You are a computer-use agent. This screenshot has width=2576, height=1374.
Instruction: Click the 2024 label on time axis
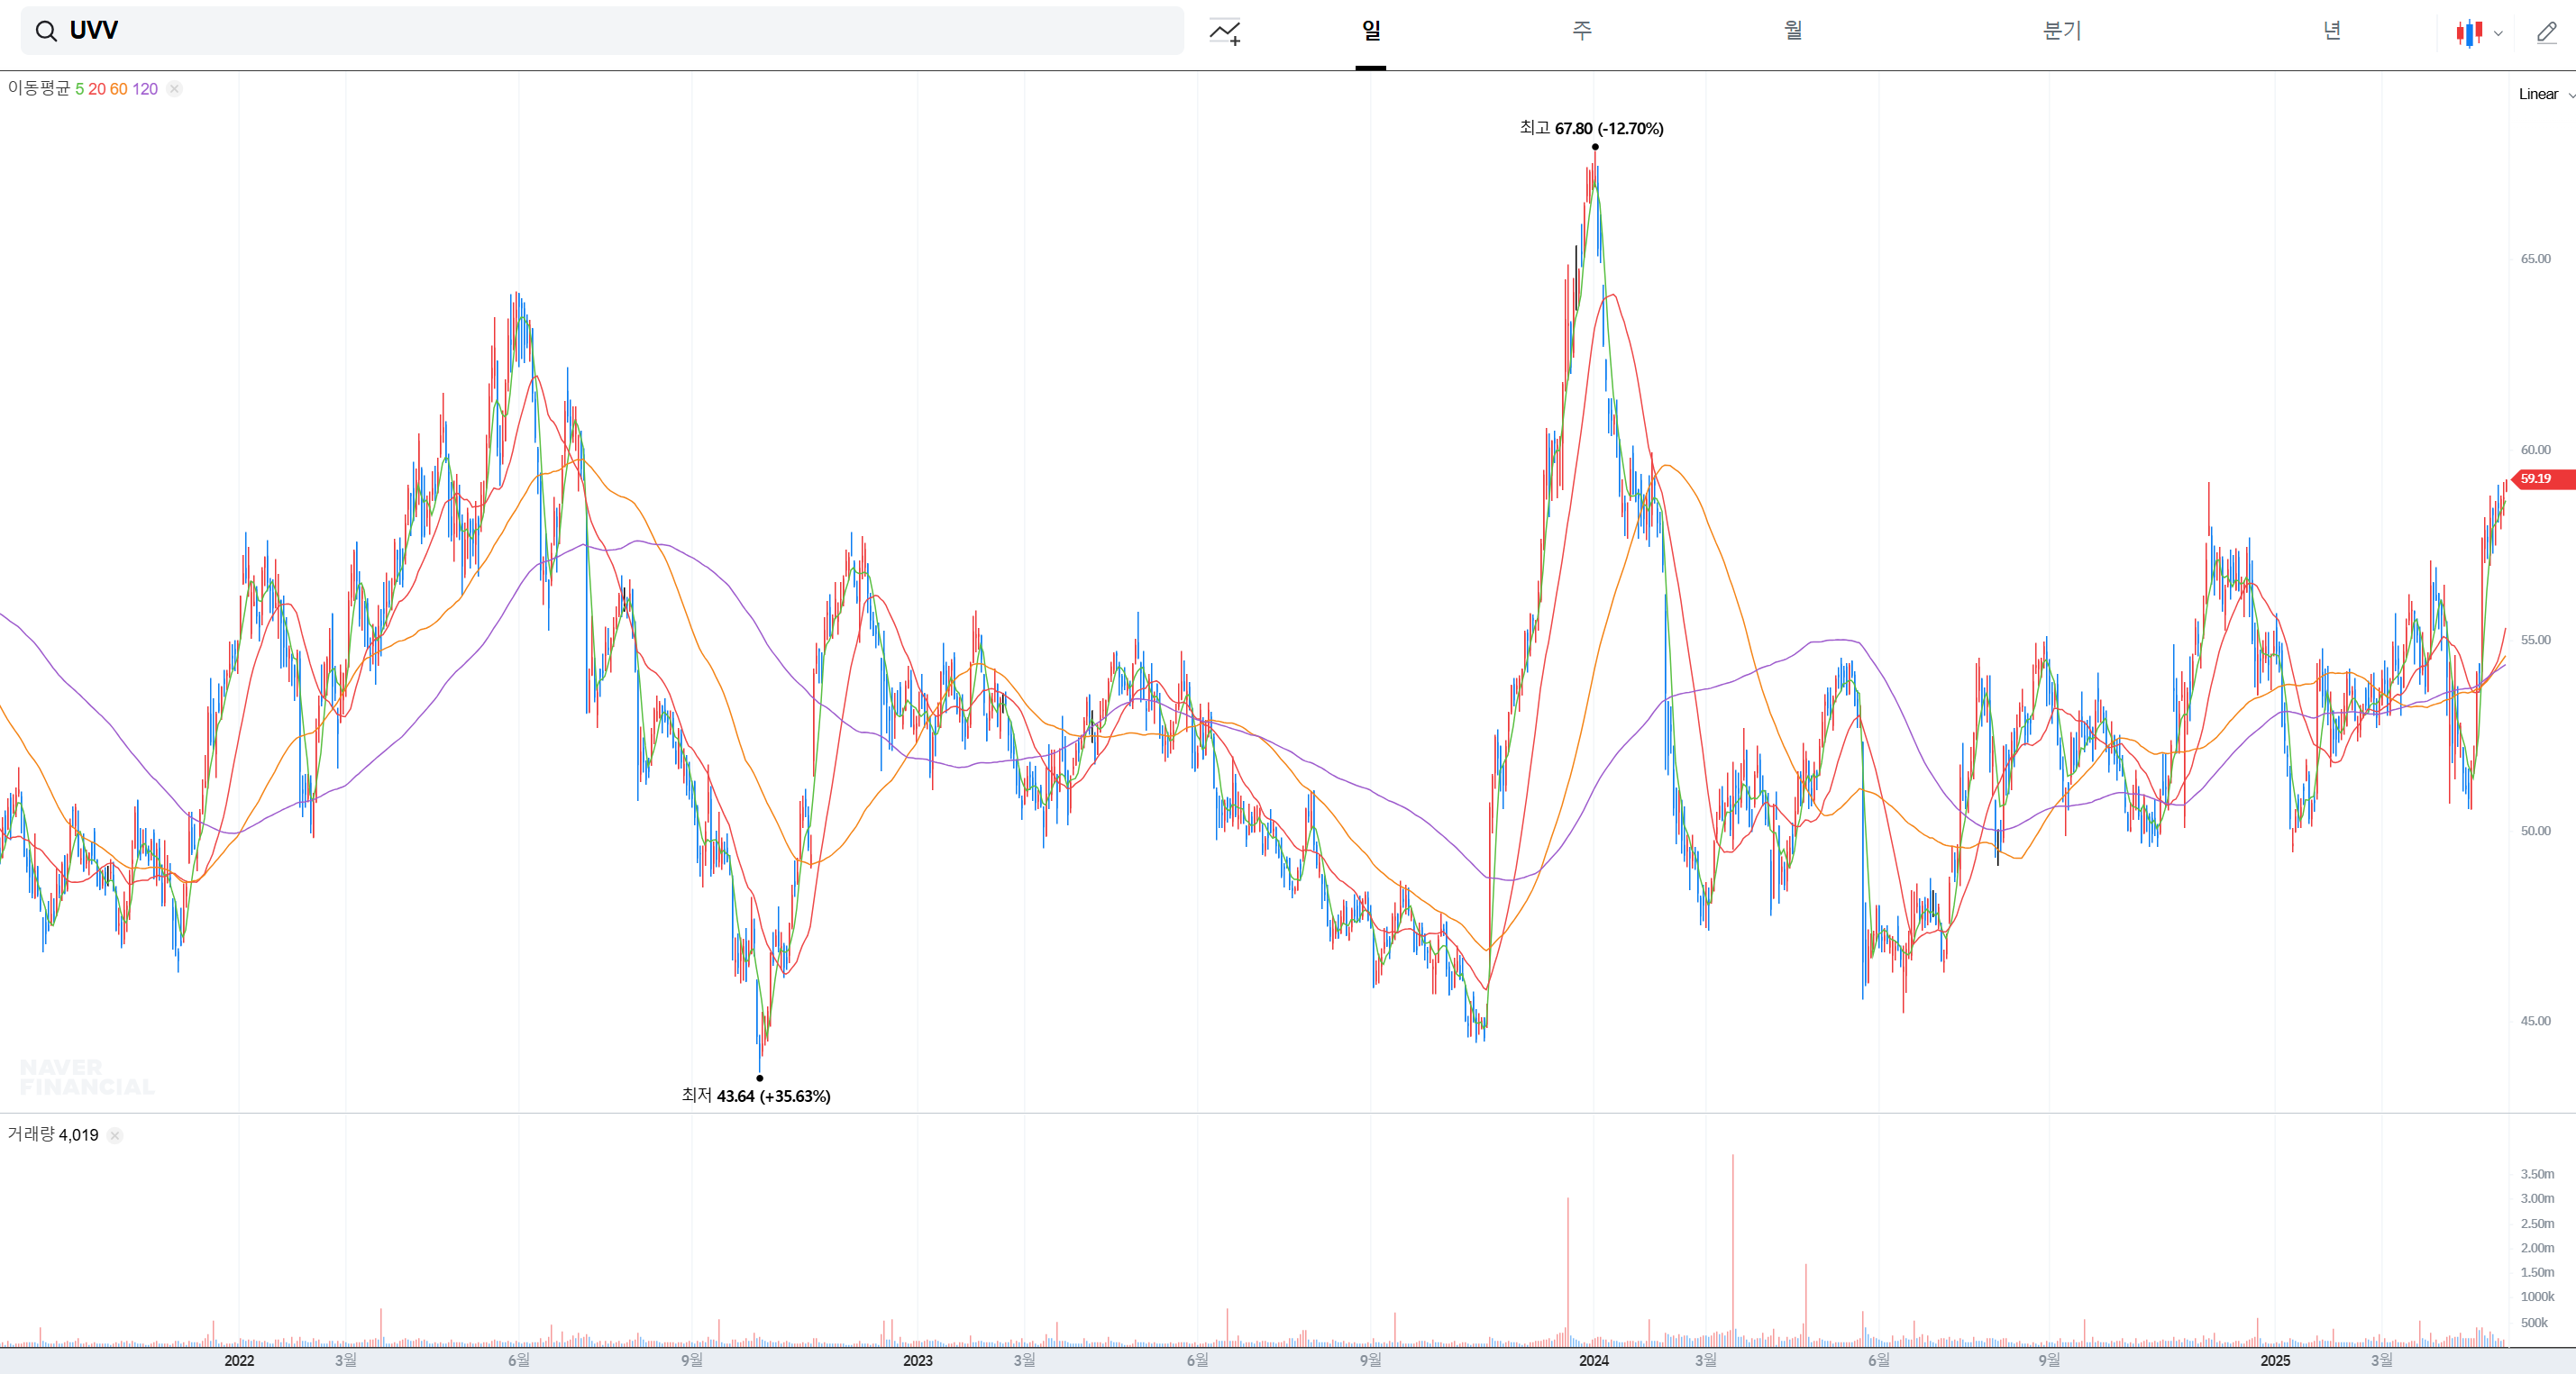pos(1593,1360)
